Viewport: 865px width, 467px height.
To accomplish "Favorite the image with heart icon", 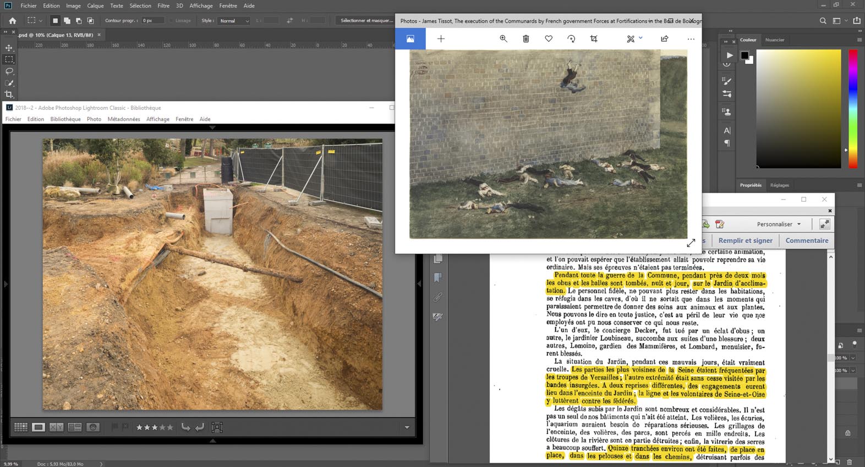I will [549, 38].
